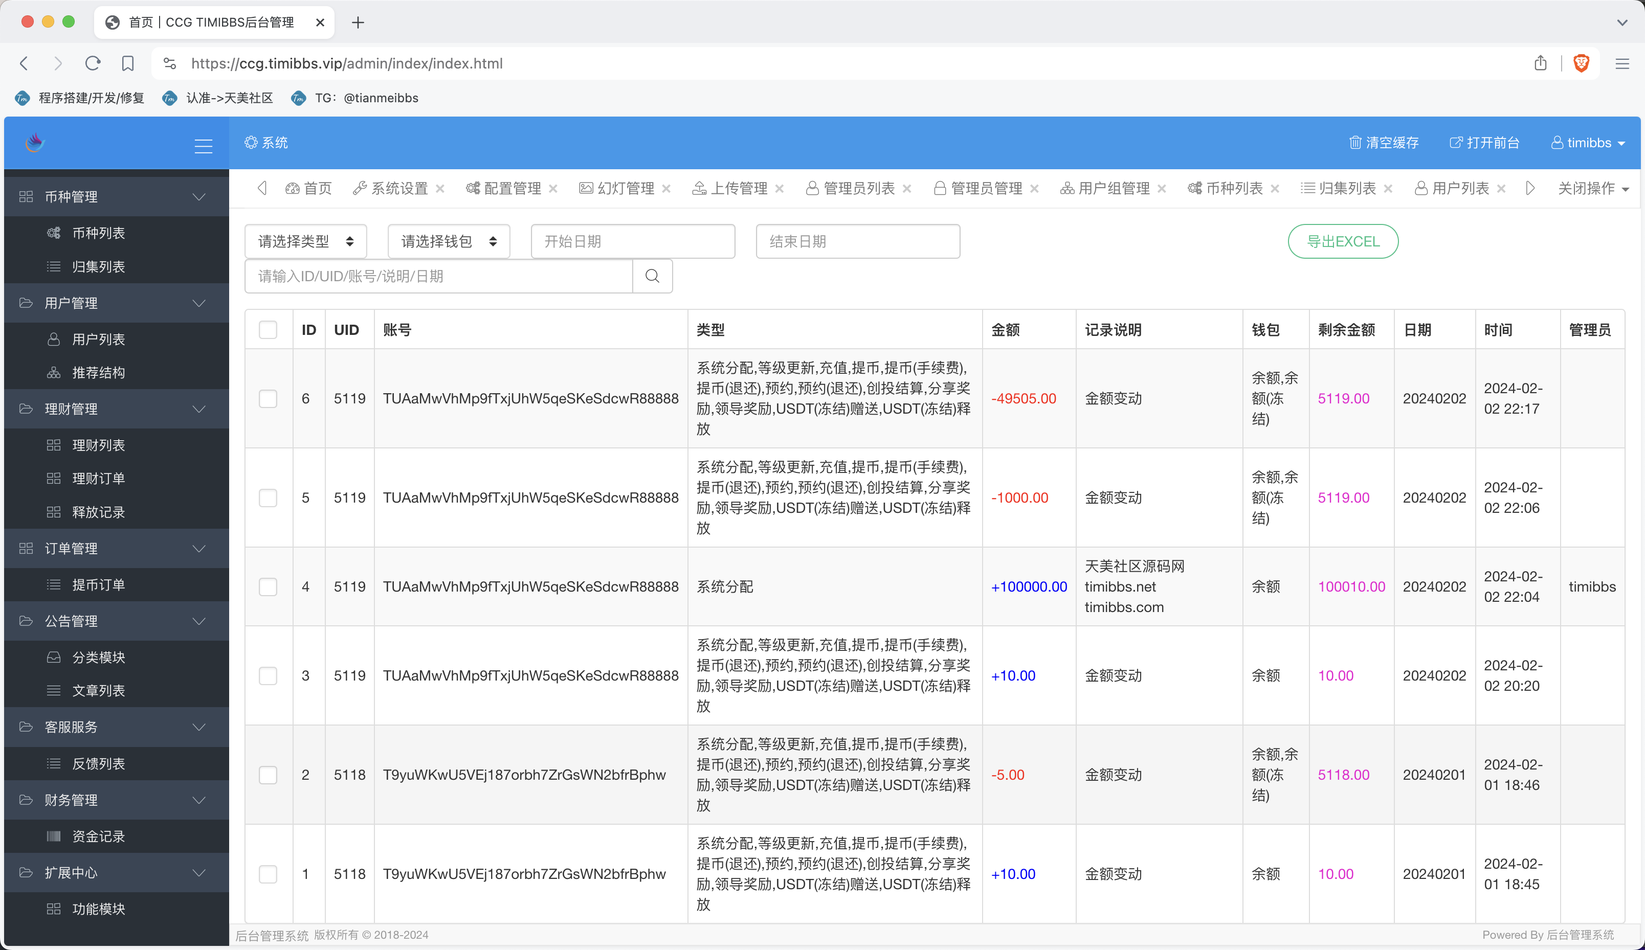Open a new browser tab with plus icon
Viewport: 1645px width, 950px height.
358,23
